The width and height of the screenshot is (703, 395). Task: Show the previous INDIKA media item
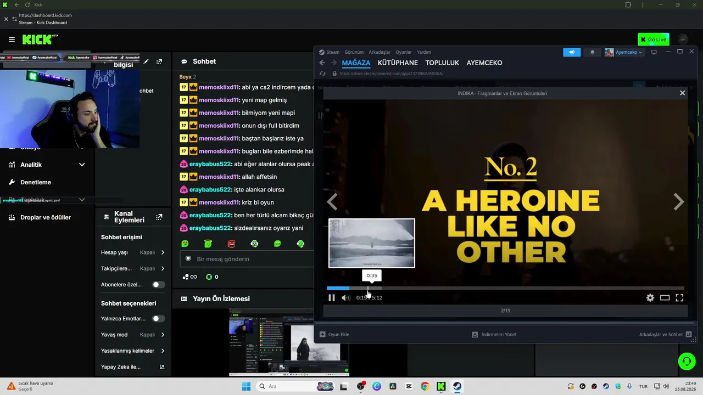332,202
